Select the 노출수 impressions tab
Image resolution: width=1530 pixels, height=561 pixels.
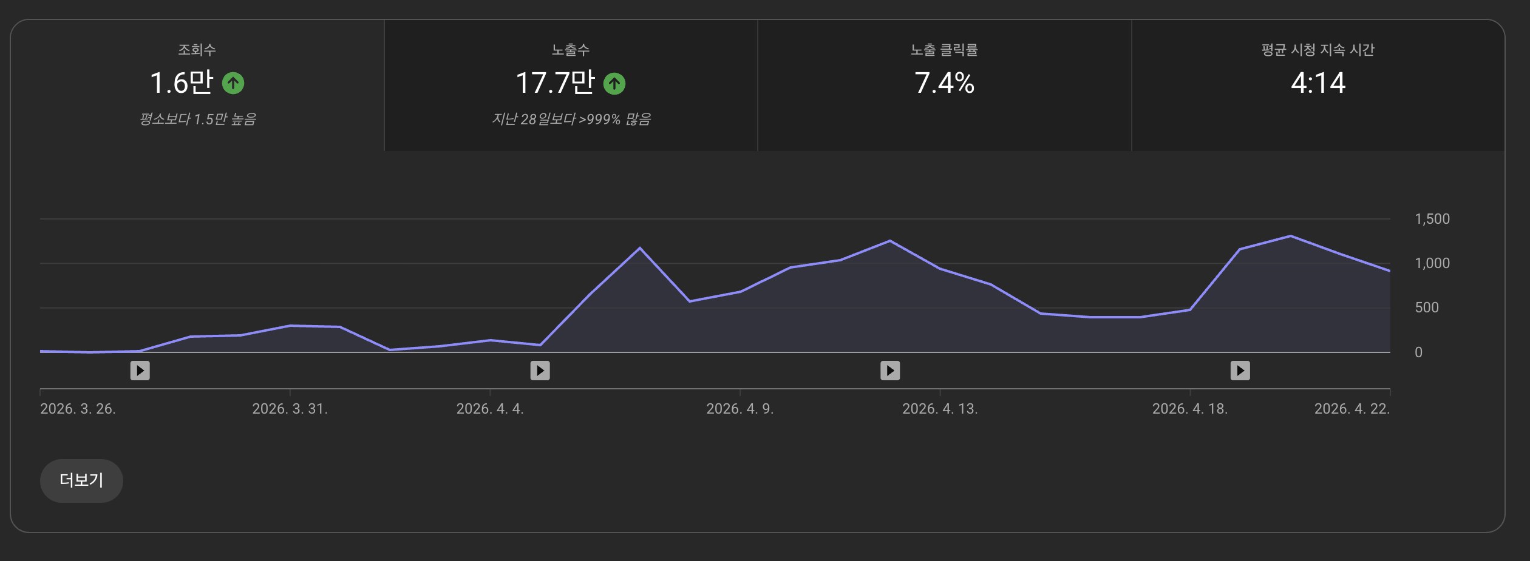click(571, 85)
